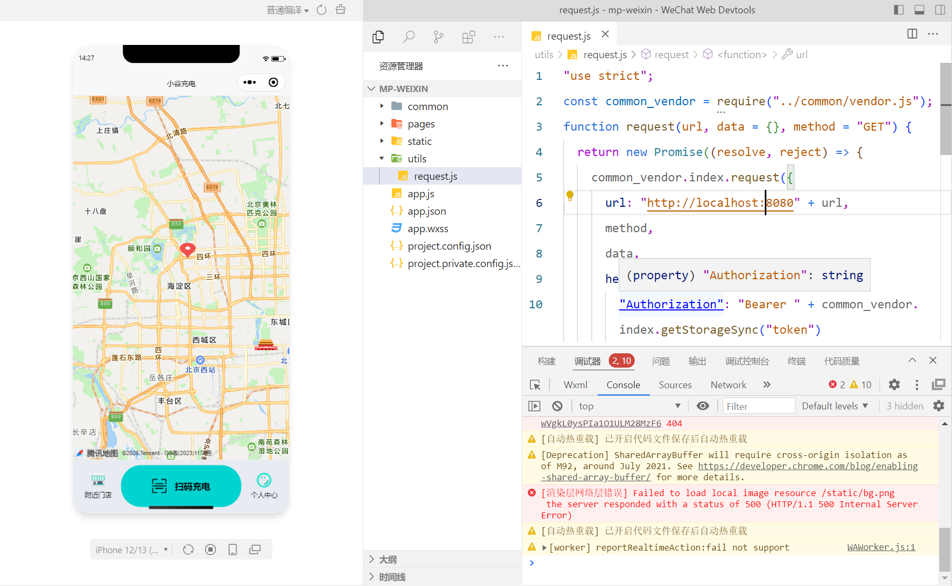Open the Explorer files icon
The height and width of the screenshot is (586, 952).
(x=378, y=37)
